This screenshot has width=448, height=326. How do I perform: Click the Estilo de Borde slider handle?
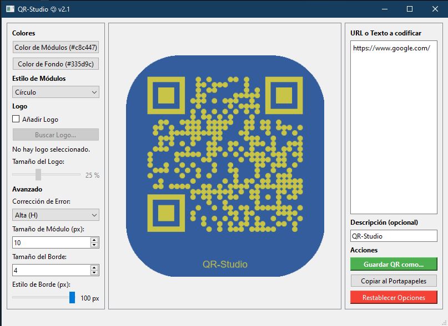[72, 298]
